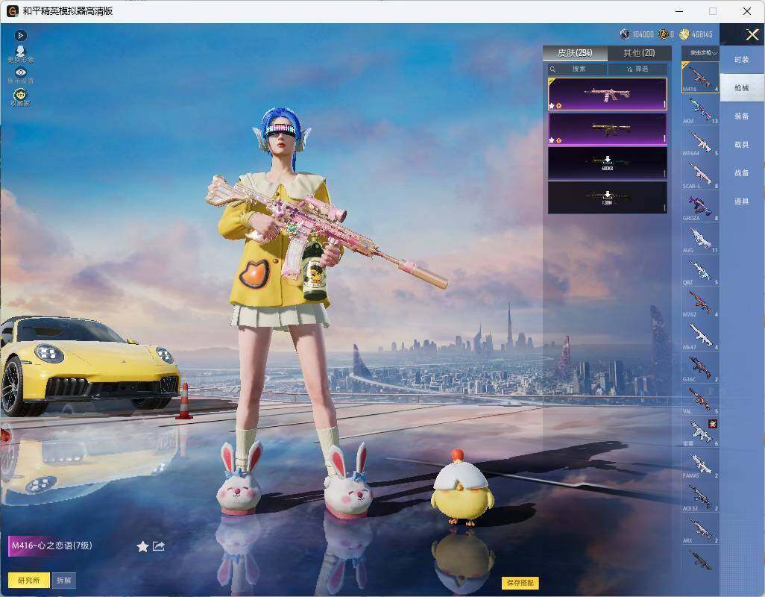Toggle the 展示设置 eye icon
Screen dimensions: 765x597
[20, 75]
